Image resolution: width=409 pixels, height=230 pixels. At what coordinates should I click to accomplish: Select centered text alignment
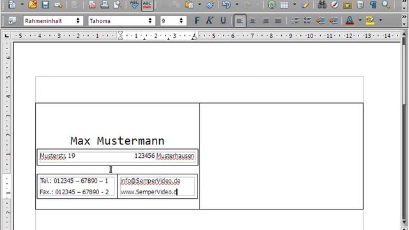click(252, 21)
